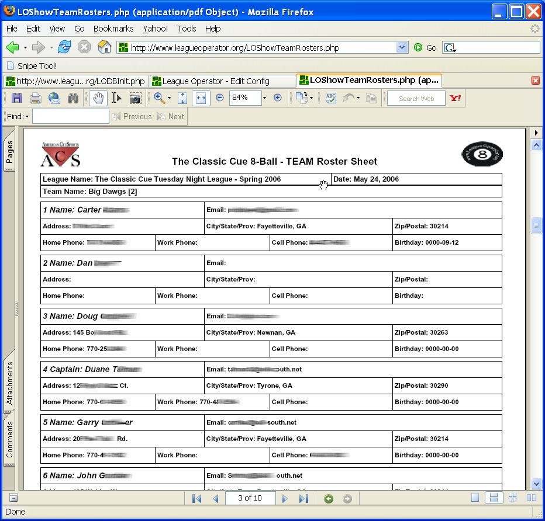Open the binoculars Search tool
The image size is (545, 521).
click(x=73, y=98)
